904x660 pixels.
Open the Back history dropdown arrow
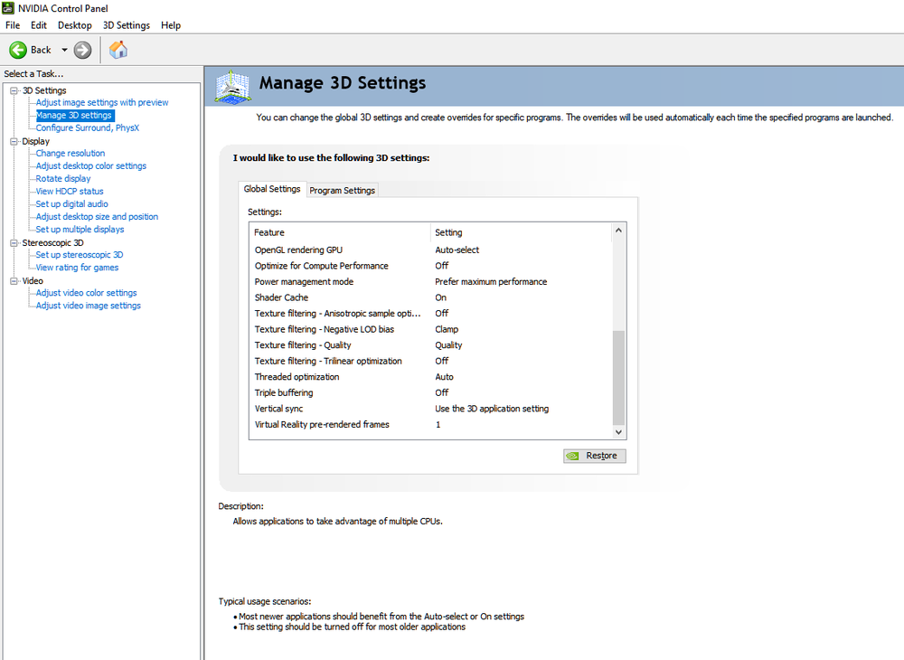click(64, 50)
